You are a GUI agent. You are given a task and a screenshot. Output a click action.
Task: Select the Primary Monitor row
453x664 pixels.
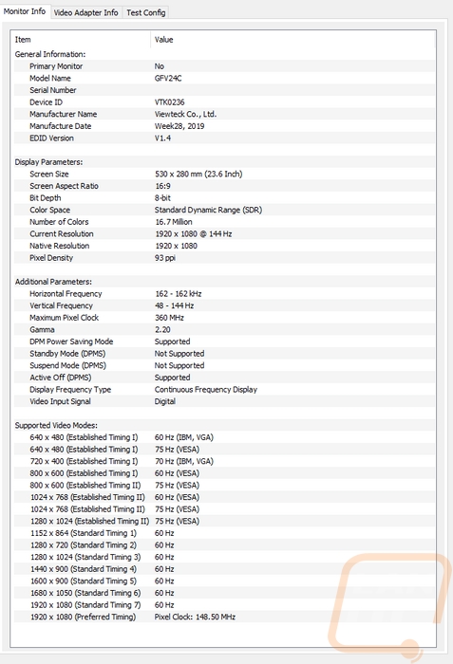point(224,66)
